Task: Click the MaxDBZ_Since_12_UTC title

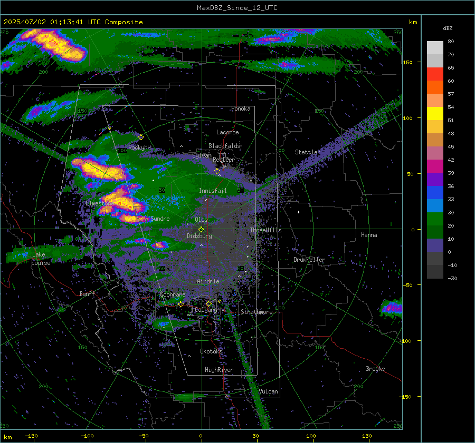Action: [x=237, y=8]
